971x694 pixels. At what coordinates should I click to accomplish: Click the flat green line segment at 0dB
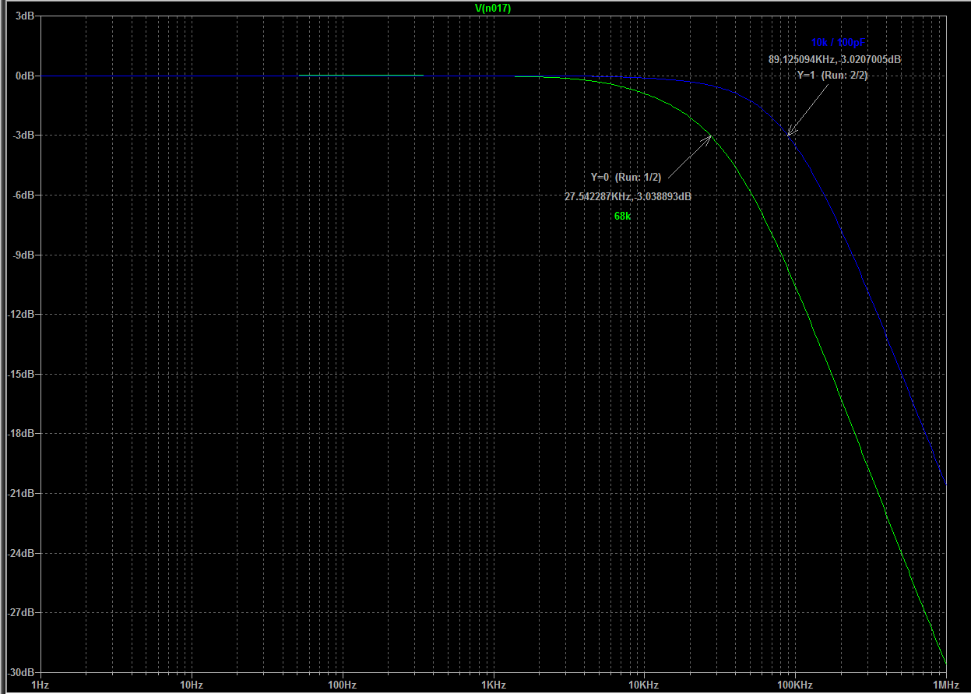coord(361,76)
